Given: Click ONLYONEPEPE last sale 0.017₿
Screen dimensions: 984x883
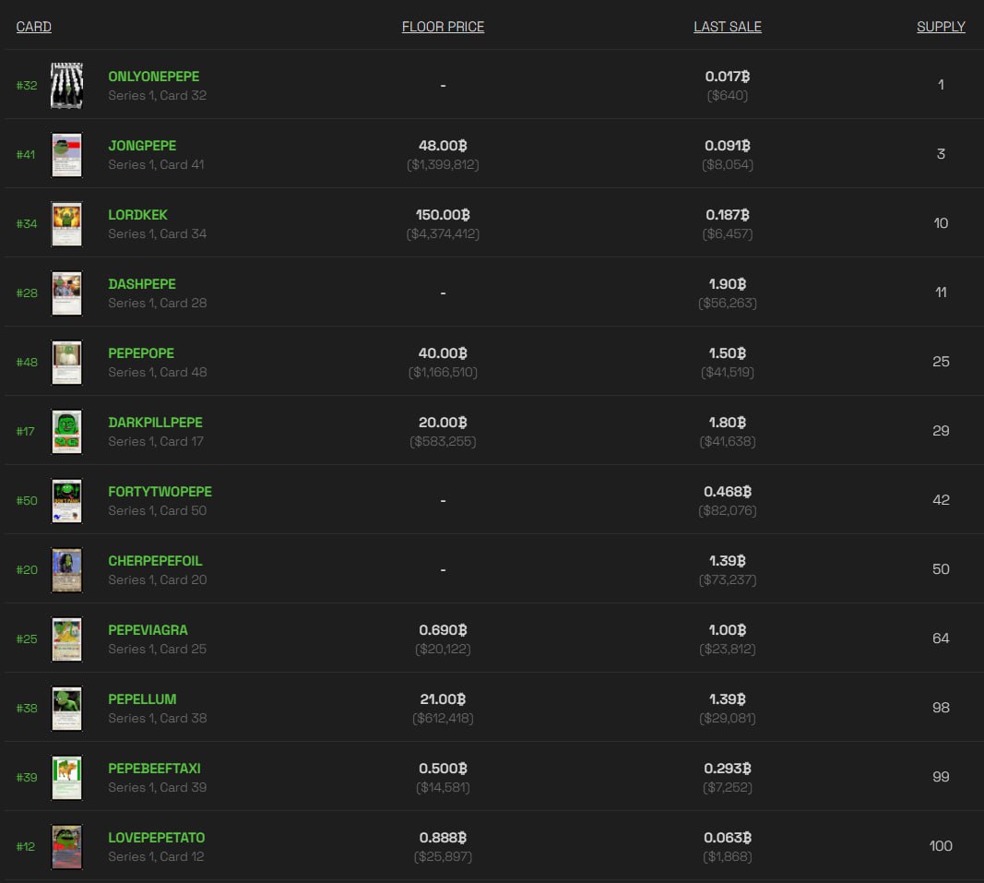Looking at the screenshot, I should pos(728,77).
